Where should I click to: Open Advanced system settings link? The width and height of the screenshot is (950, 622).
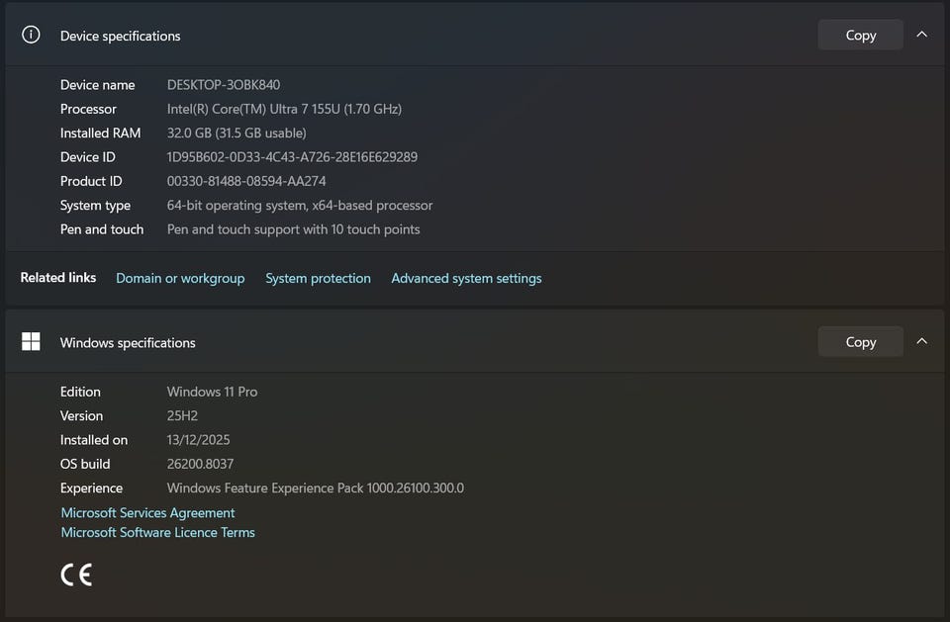[466, 278]
